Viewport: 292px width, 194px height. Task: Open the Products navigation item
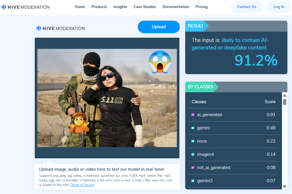click(x=99, y=7)
